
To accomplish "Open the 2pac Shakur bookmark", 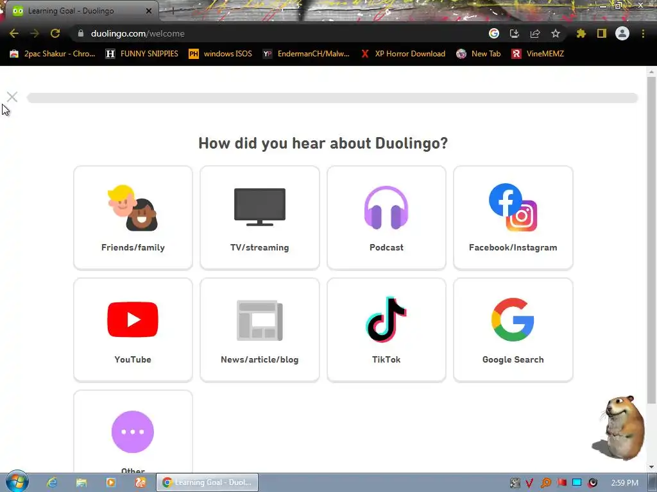I will click(x=53, y=54).
